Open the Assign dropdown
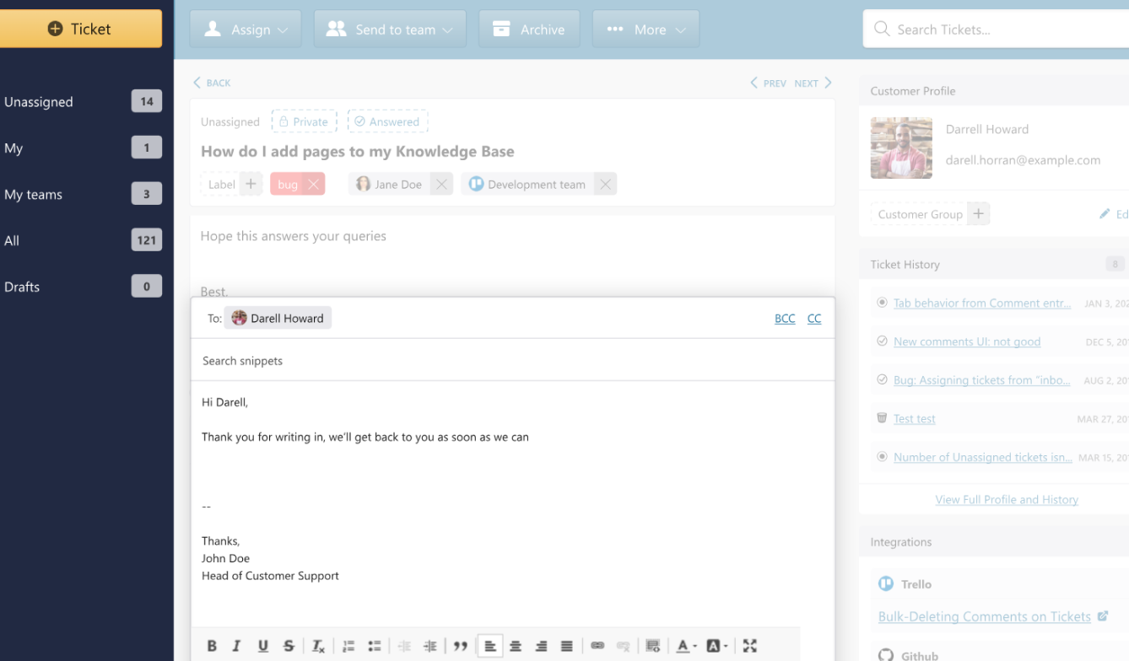The height and width of the screenshot is (661, 1129). click(246, 29)
